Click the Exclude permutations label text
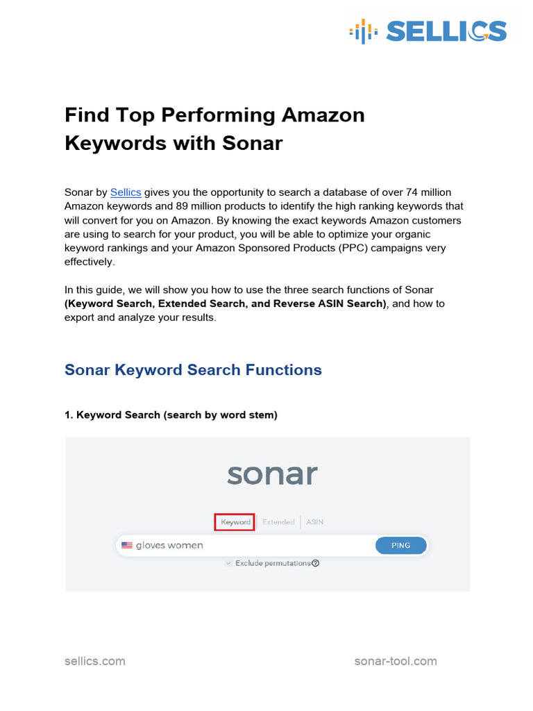The image size is (533, 711). point(273,563)
